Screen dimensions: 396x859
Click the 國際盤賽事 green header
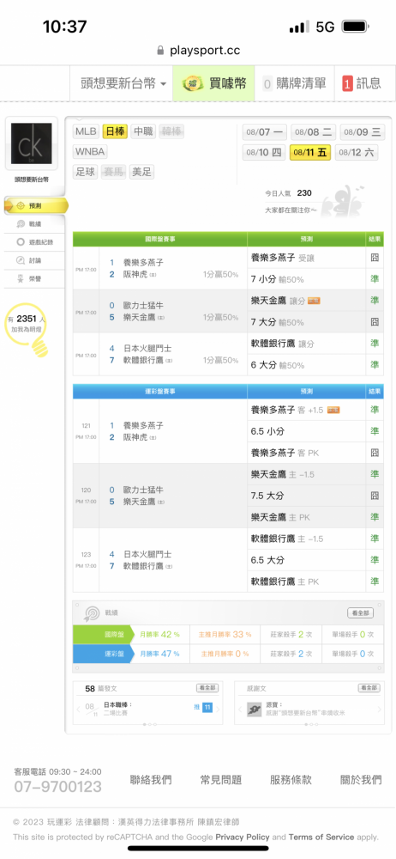click(160, 239)
